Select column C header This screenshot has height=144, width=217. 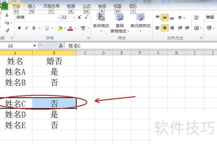[85, 53]
